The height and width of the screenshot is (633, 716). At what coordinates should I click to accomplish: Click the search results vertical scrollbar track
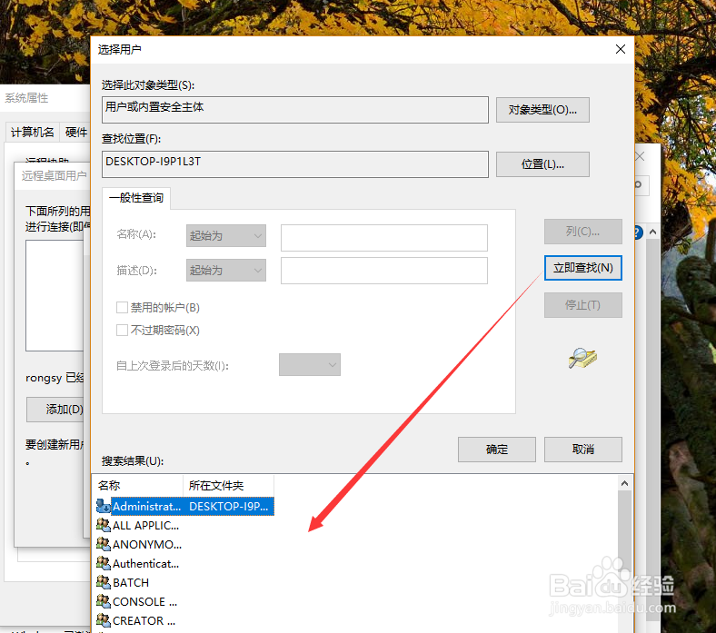(624, 562)
